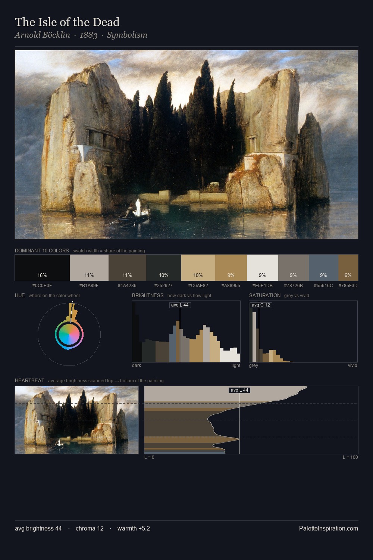
Task: Select the #B1A89F light grey swatch
Action: pos(89,268)
